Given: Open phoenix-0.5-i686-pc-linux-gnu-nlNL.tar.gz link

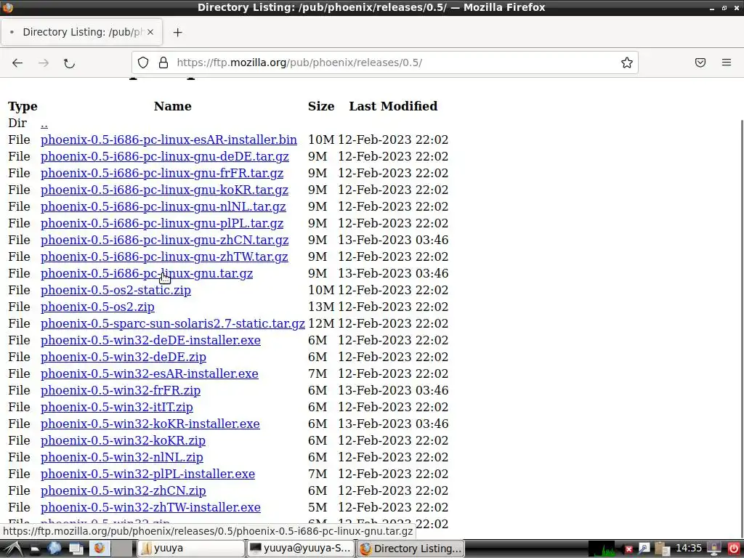Looking at the screenshot, I should [x=163, y=207].
